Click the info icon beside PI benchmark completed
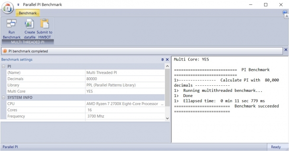The image size is (289, 151). tap(5, 51)
